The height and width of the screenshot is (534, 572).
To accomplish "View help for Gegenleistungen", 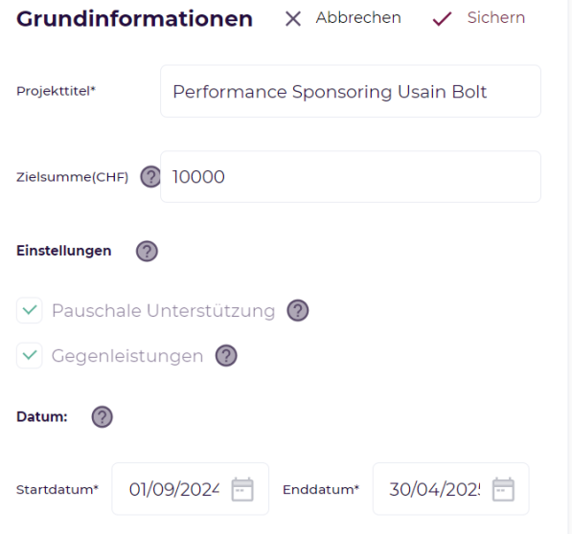I will tap(226, 355).
